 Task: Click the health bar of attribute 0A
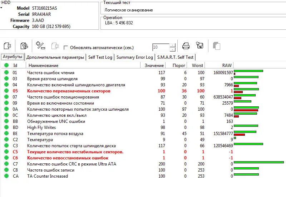tap(246, 109)
